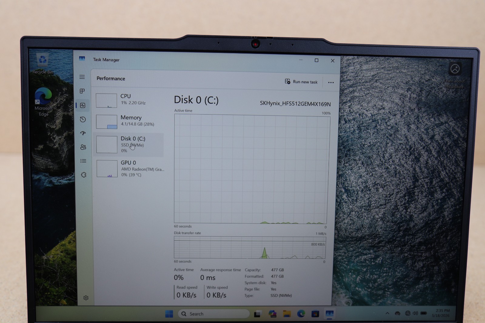Click Learn about this picture desktop icon
Viewport: 485px width, 323px height.
coord(454,76)
